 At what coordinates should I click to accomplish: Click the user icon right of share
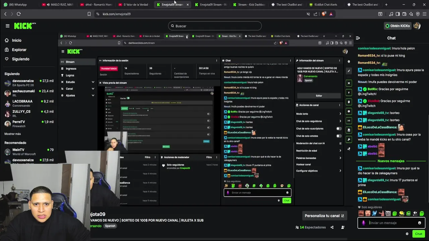click(343, 227)
